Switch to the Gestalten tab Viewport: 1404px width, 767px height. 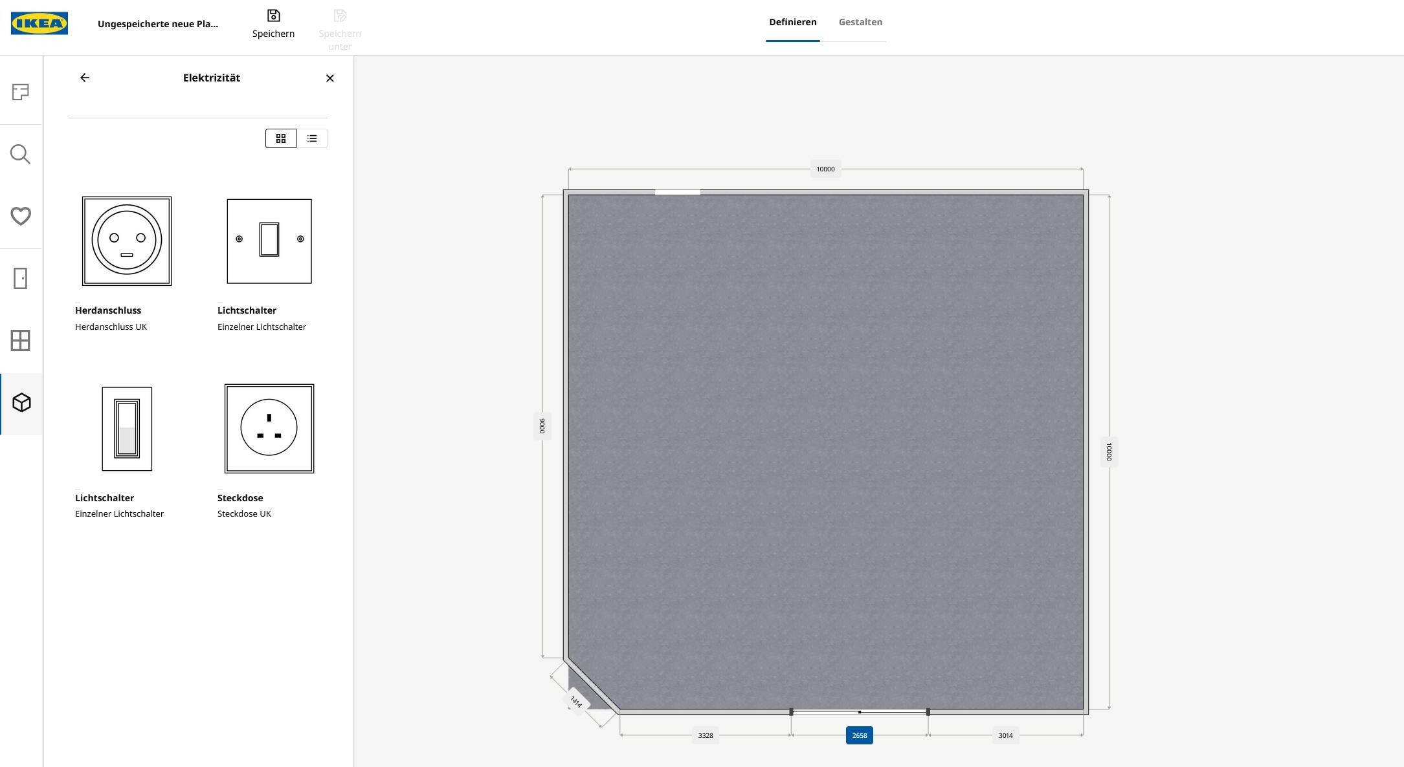[x=860, y=22]
